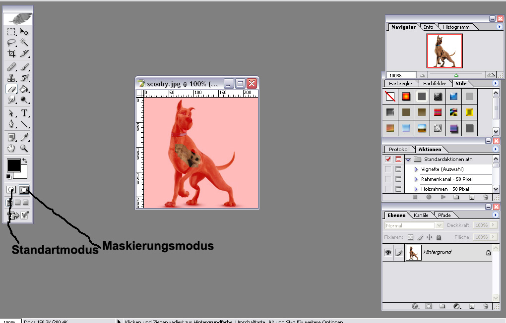Click the stop button in Aktionen panel
The image size is (506, 323).
tap(415, 197)
